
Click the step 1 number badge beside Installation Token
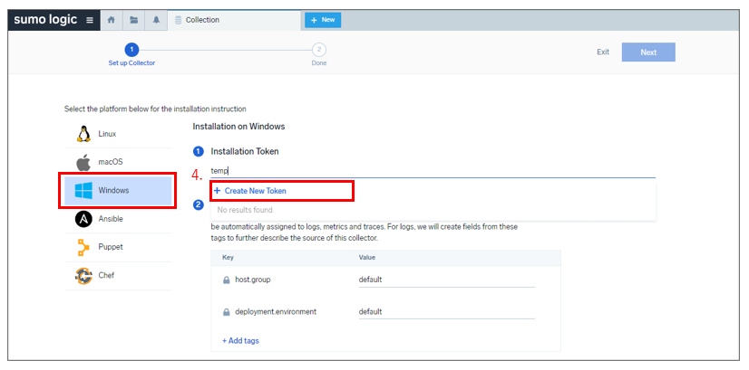click(198, 152)
